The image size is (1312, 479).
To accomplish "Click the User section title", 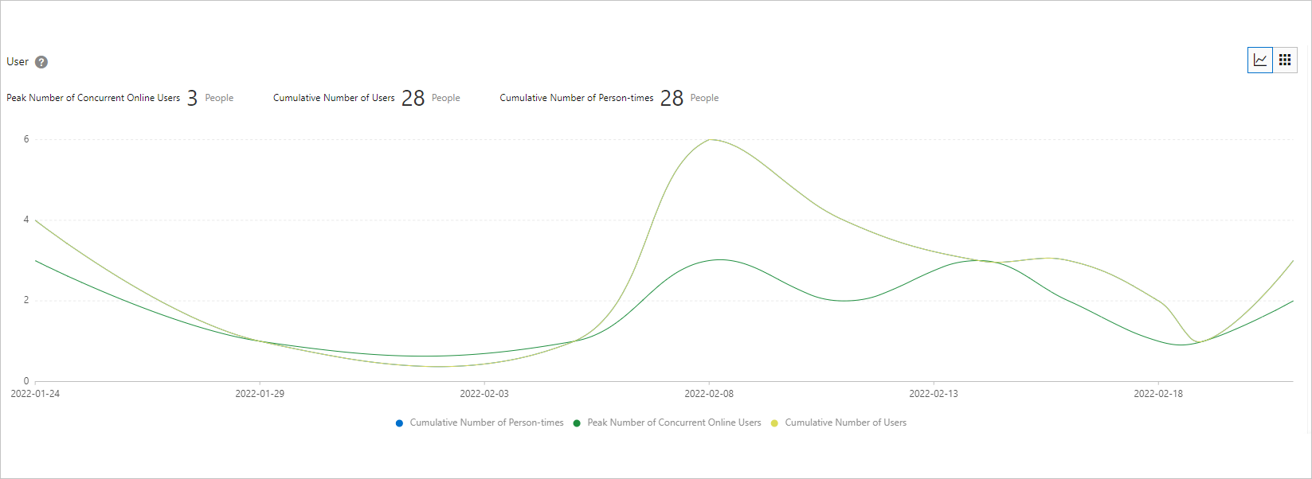I will pos(18,61).
